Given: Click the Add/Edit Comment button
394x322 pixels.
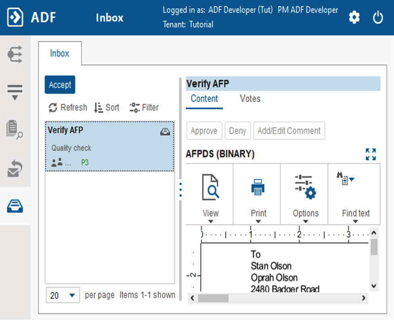Looking at the screenshot, I should (289, 131).
